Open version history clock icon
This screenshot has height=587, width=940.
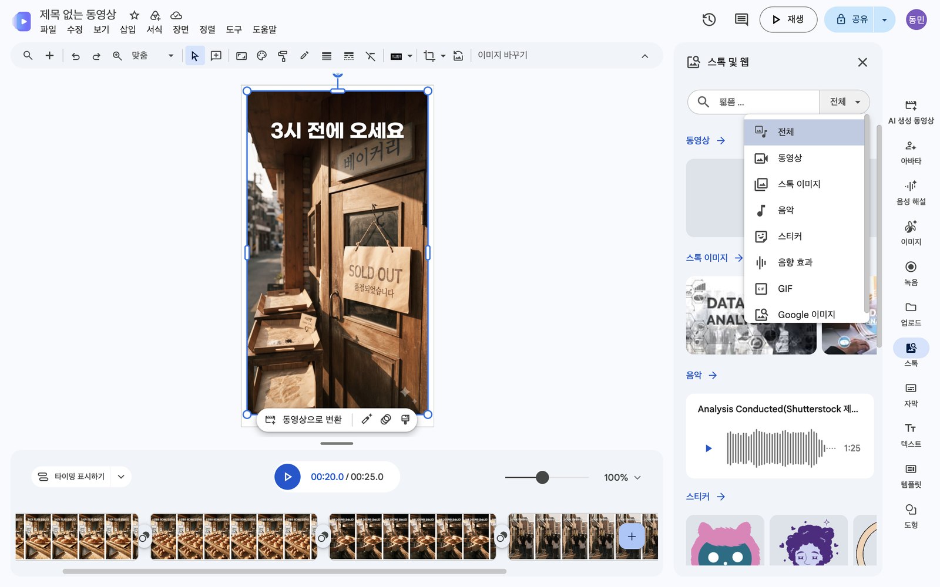coord(709,19)
